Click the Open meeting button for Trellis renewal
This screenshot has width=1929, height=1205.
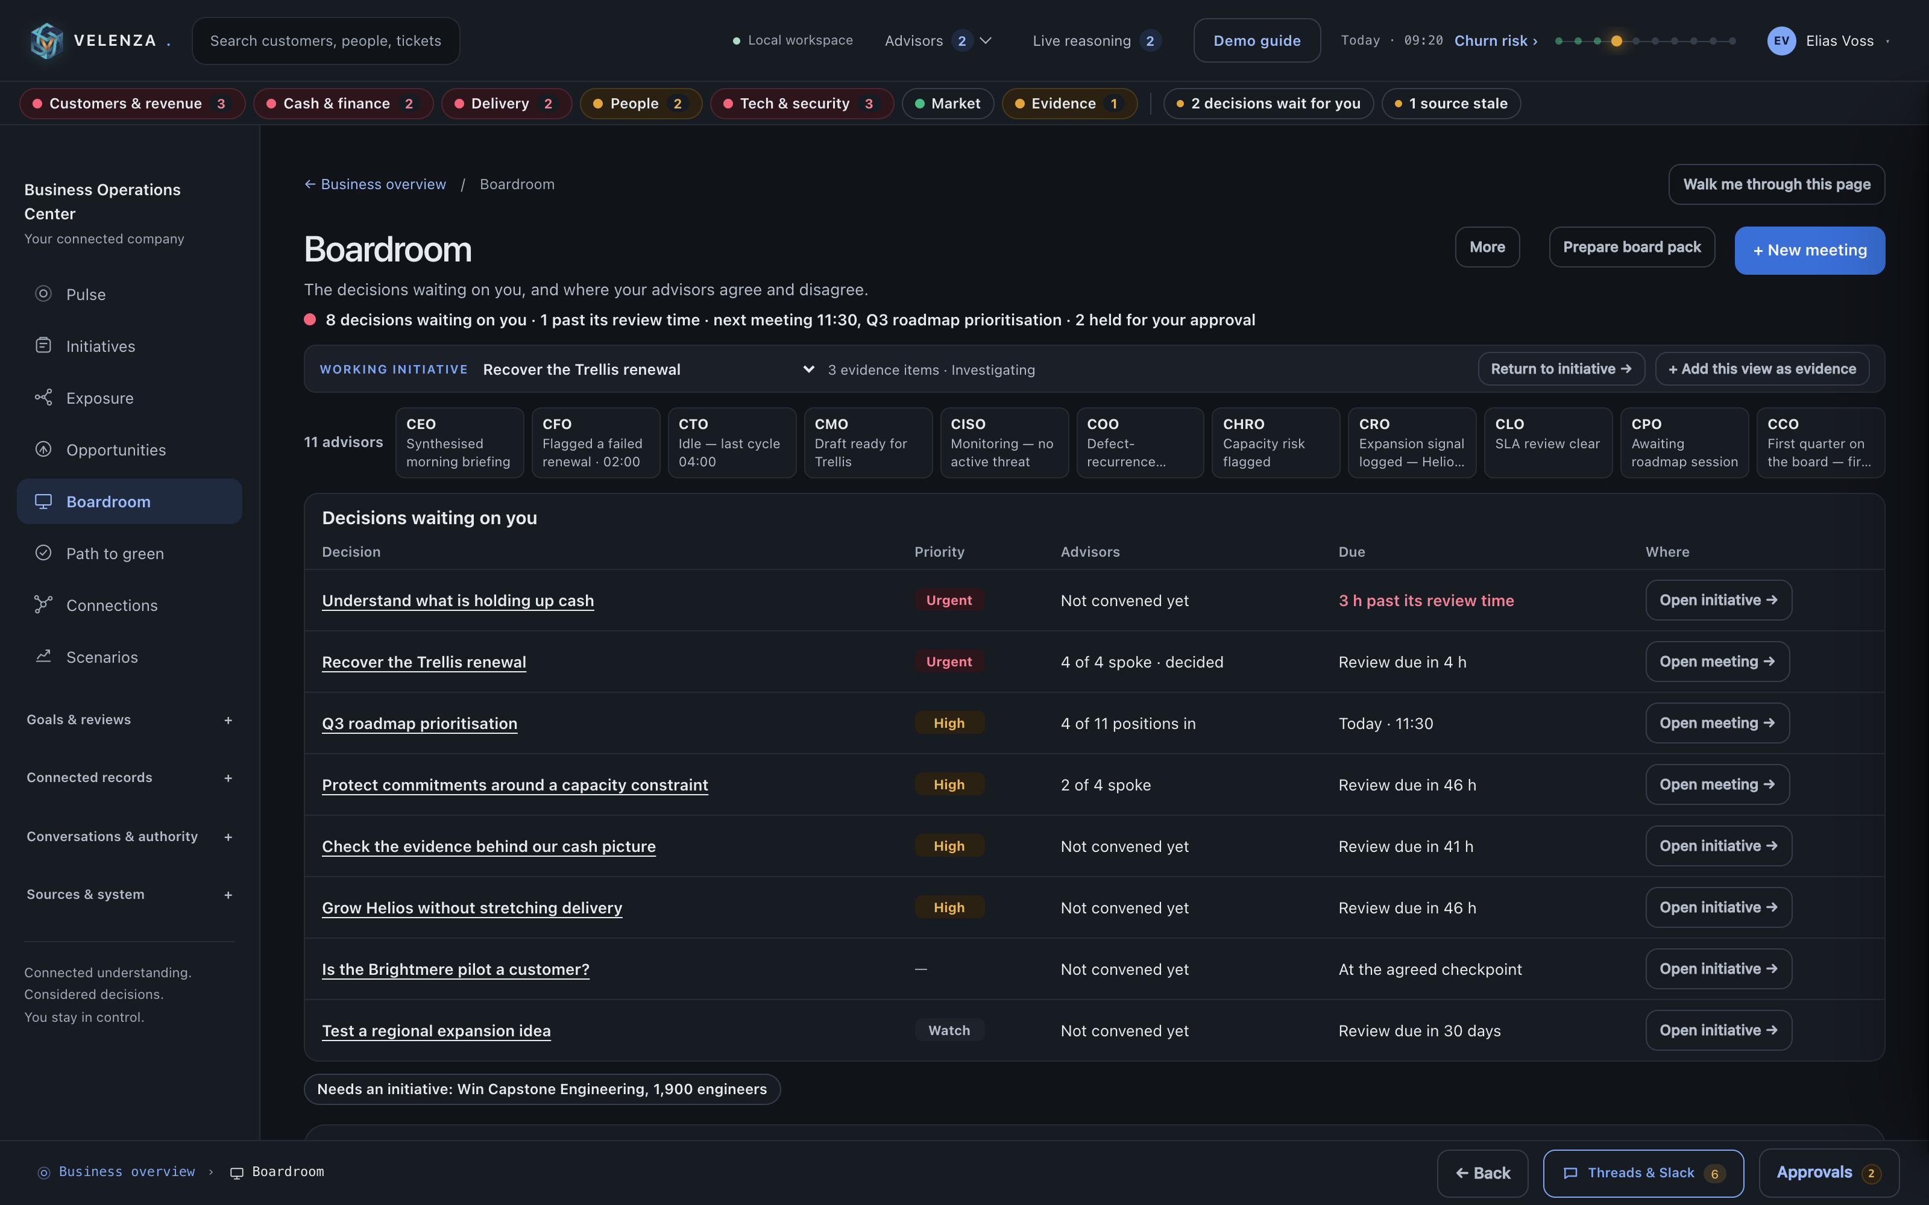[x=1717, y=662]
